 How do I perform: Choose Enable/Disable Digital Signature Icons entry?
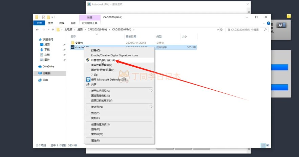[x=114, y=55]
